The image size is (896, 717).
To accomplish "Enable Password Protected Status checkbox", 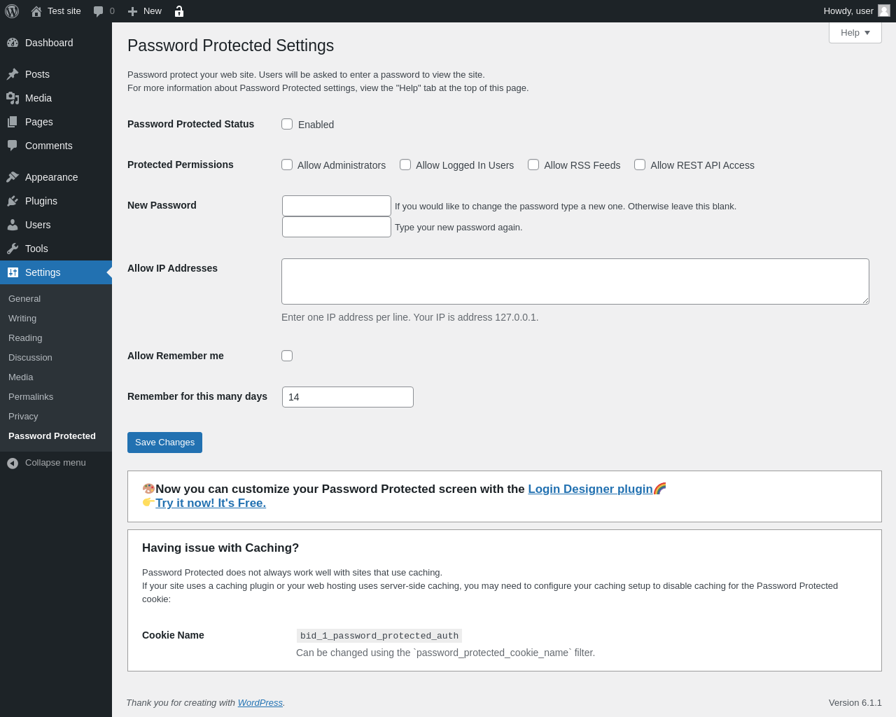I will coord(287,124).
